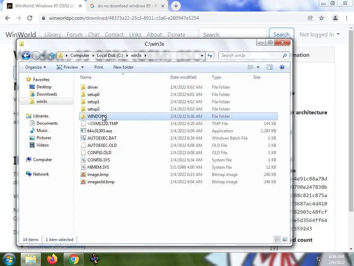
Task: Select the AUTOEXEC.OLD file
Action: (x=102, y=145)
